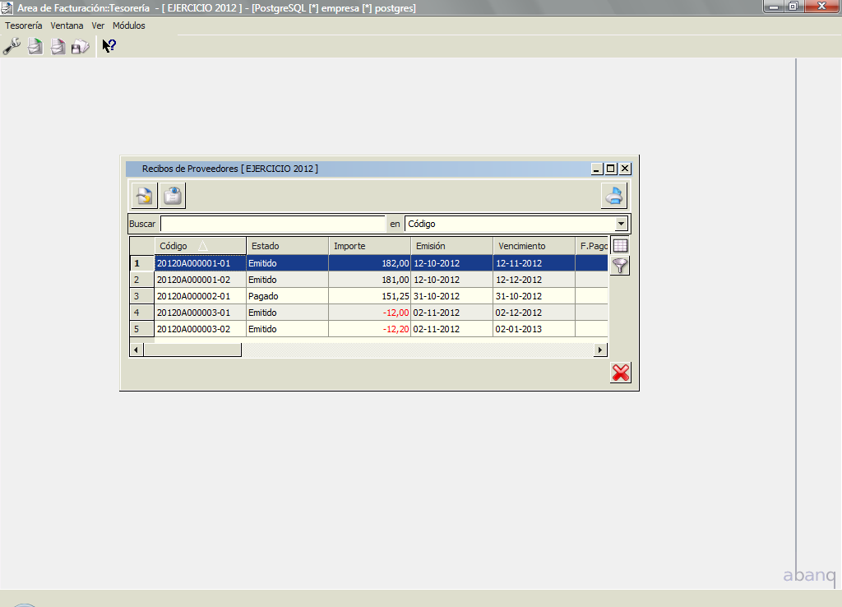Select row header number 5
This screenshot has width=842, height=607.
point(141,329)
